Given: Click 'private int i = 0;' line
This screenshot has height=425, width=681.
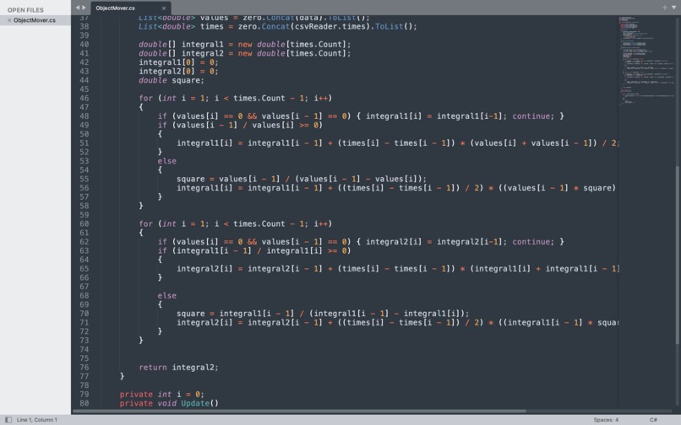Looking at the screenshot, I should (161, 394).
